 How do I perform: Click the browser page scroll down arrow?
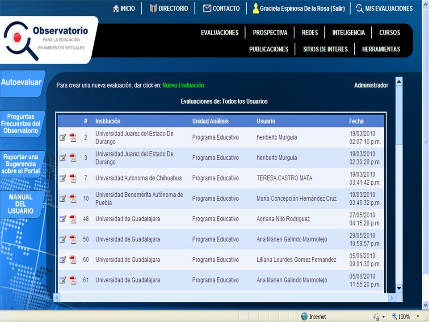point(425,305)
